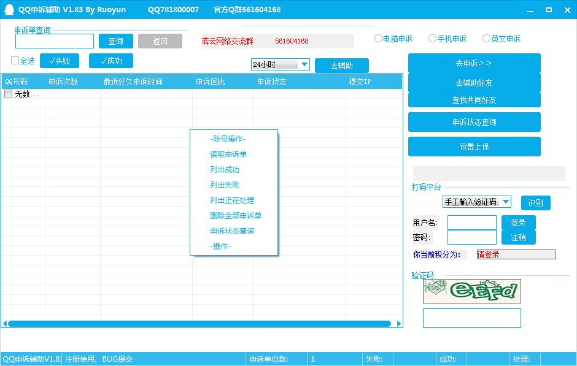The width and height of the screenshot is (577, 366).
Task: Minimize the QQ申诉辅助 window
Action: click(530, 10)
